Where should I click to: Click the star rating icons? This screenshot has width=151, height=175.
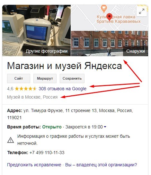(26, 89)
